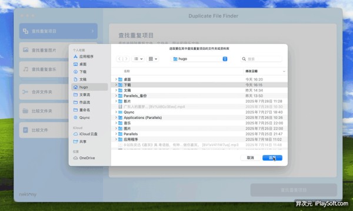
Task: Open 作品流 folder in the sidebar
Action: (x=84, y=102)
